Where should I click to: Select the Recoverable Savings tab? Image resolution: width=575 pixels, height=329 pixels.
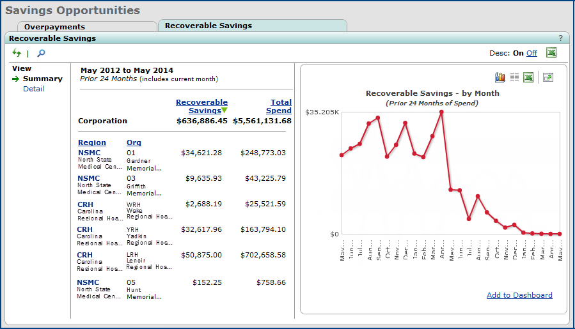click(209, 26)
